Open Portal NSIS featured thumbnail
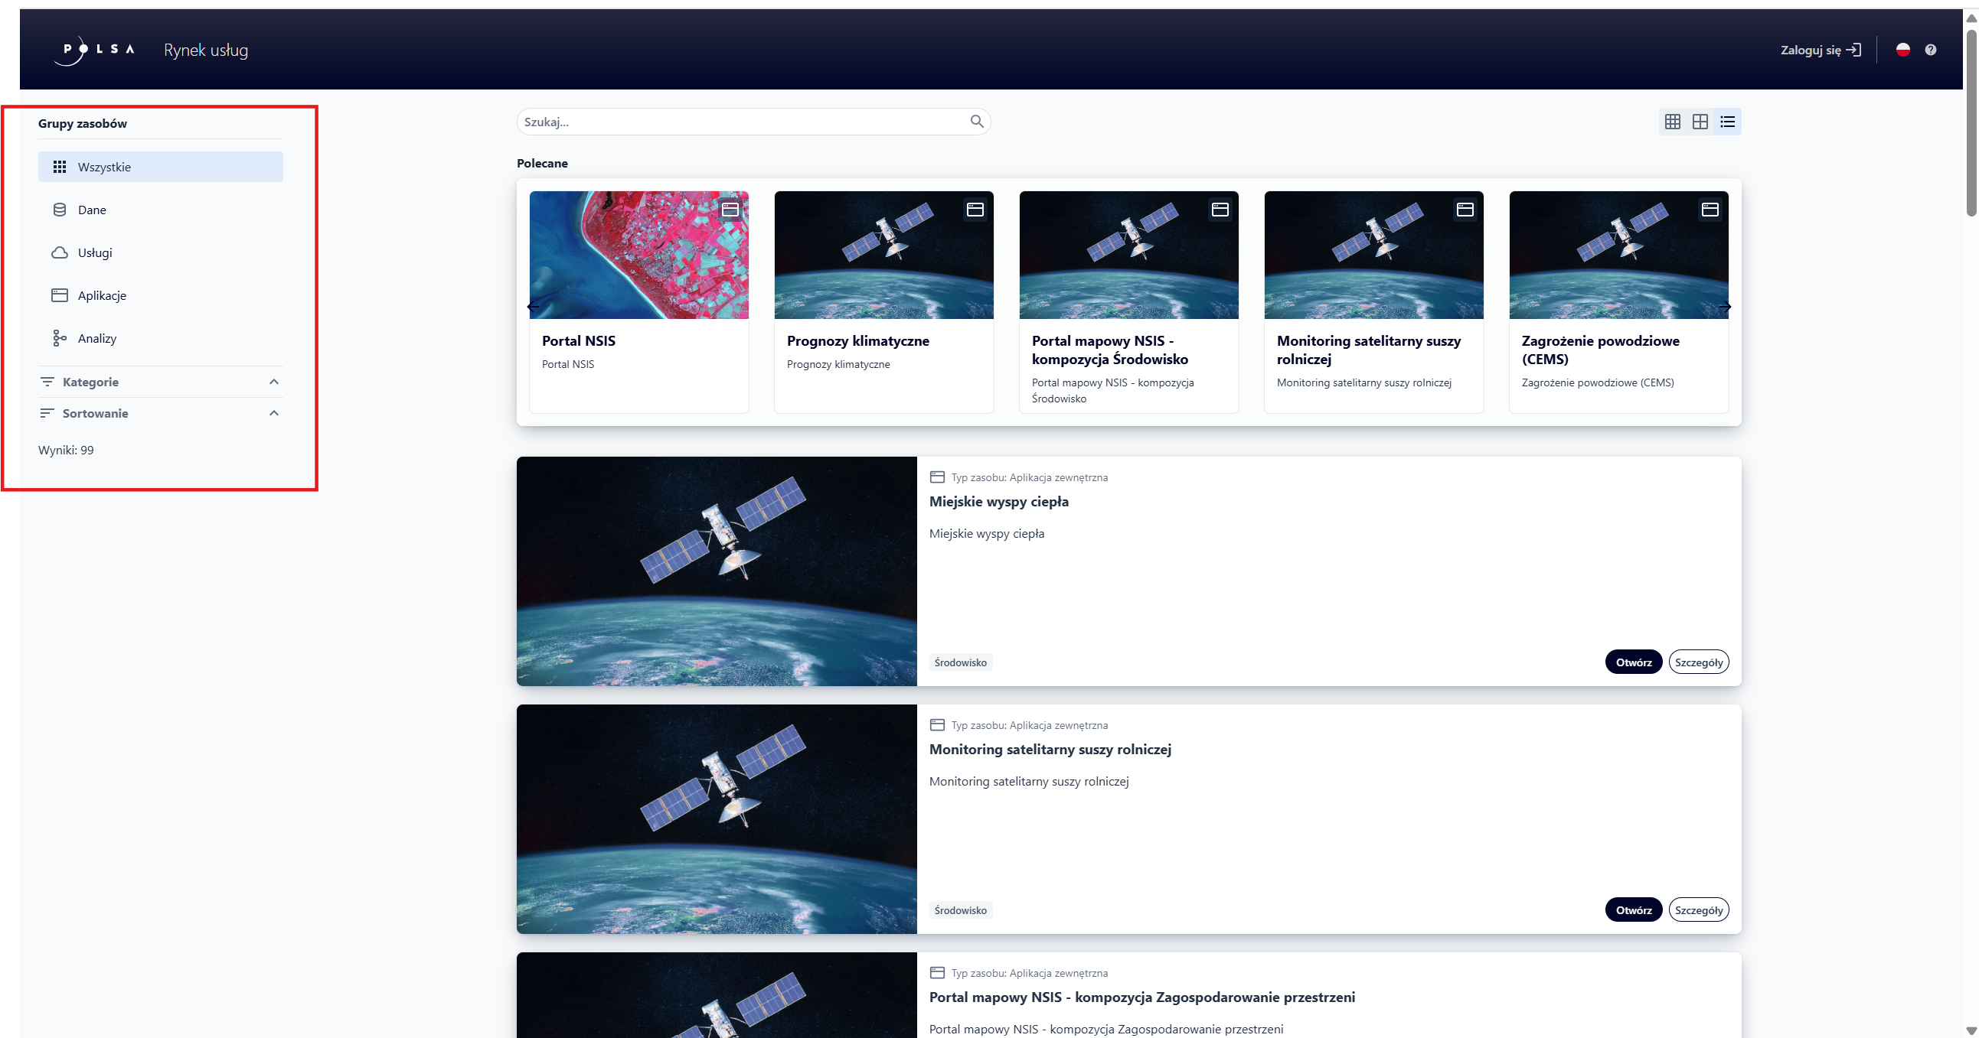This screenshot has height=1038, width=1979. 638,255
